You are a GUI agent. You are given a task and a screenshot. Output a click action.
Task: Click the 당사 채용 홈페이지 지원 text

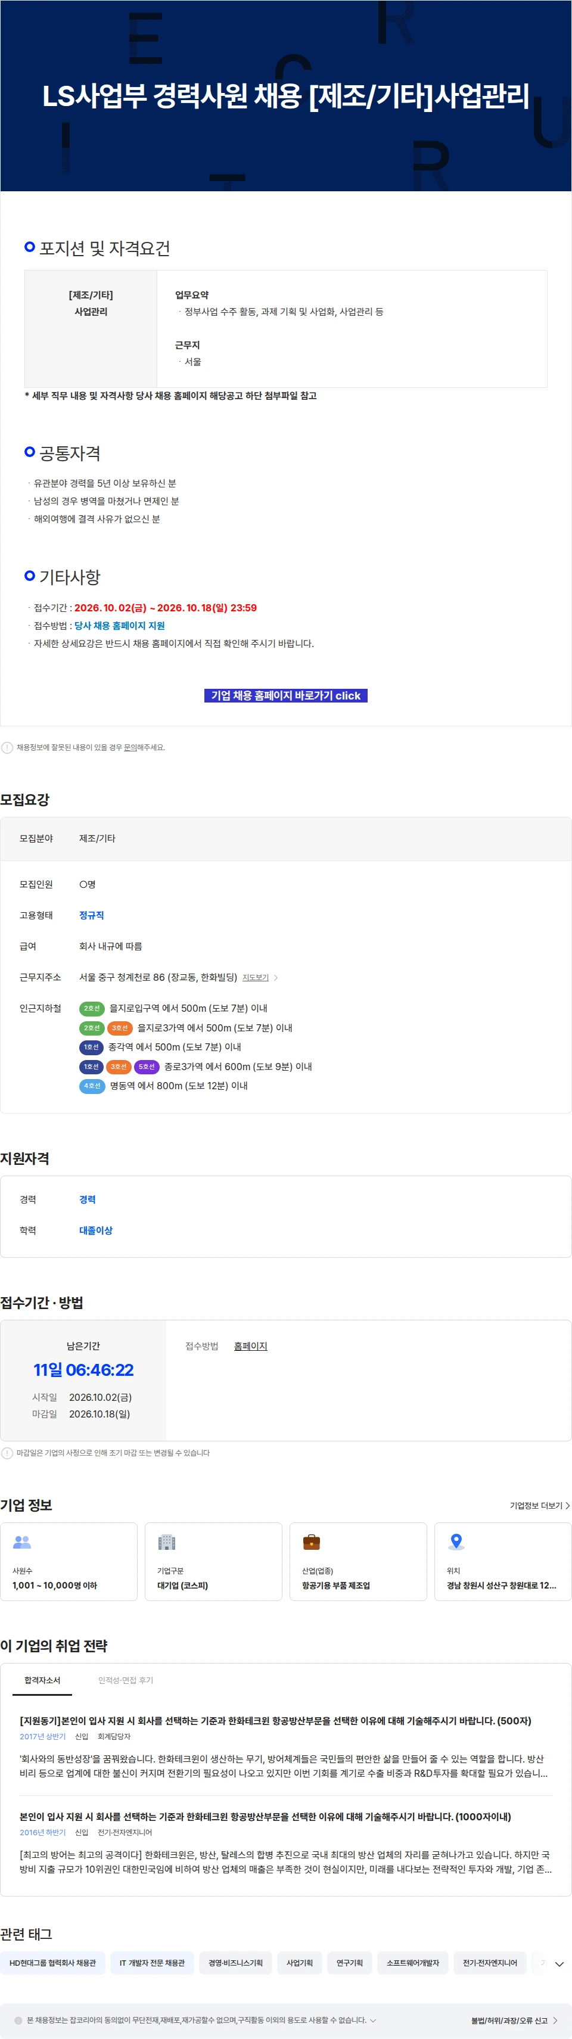point(119,626)
